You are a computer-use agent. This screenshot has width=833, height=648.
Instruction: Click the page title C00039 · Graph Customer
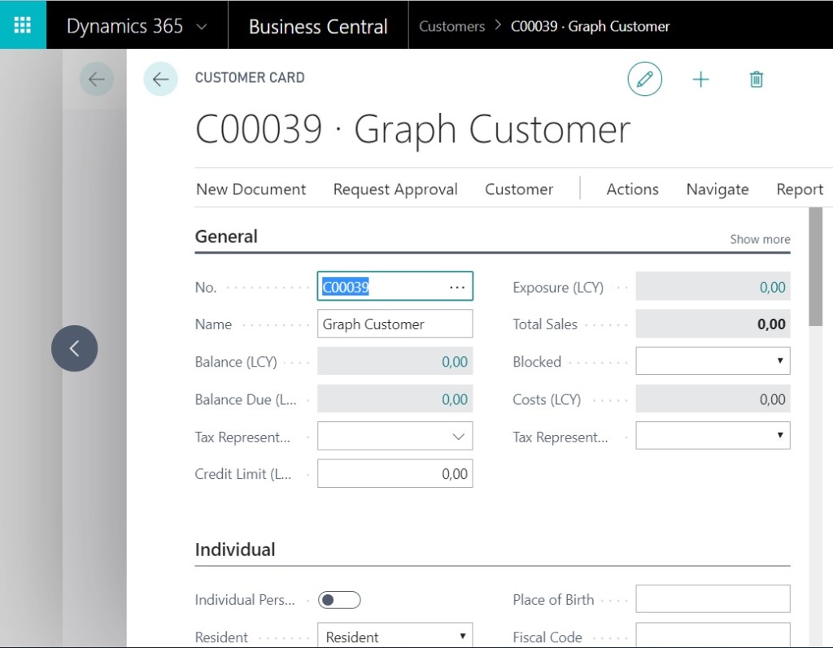(412, 129)
